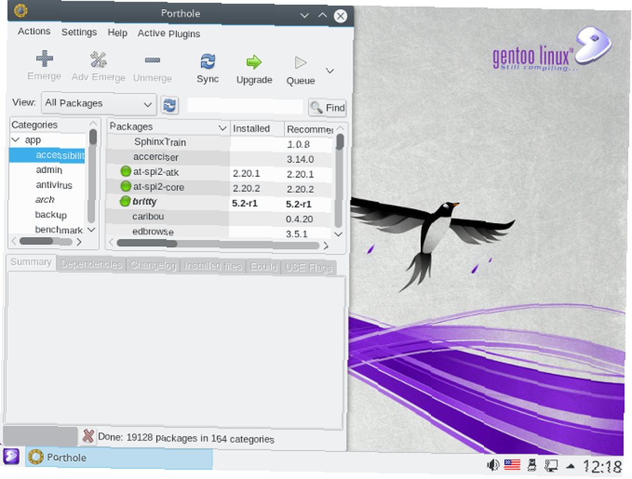Collapse the app category tree node
Viewport: 632px width, 479px height.
(16, 140)
